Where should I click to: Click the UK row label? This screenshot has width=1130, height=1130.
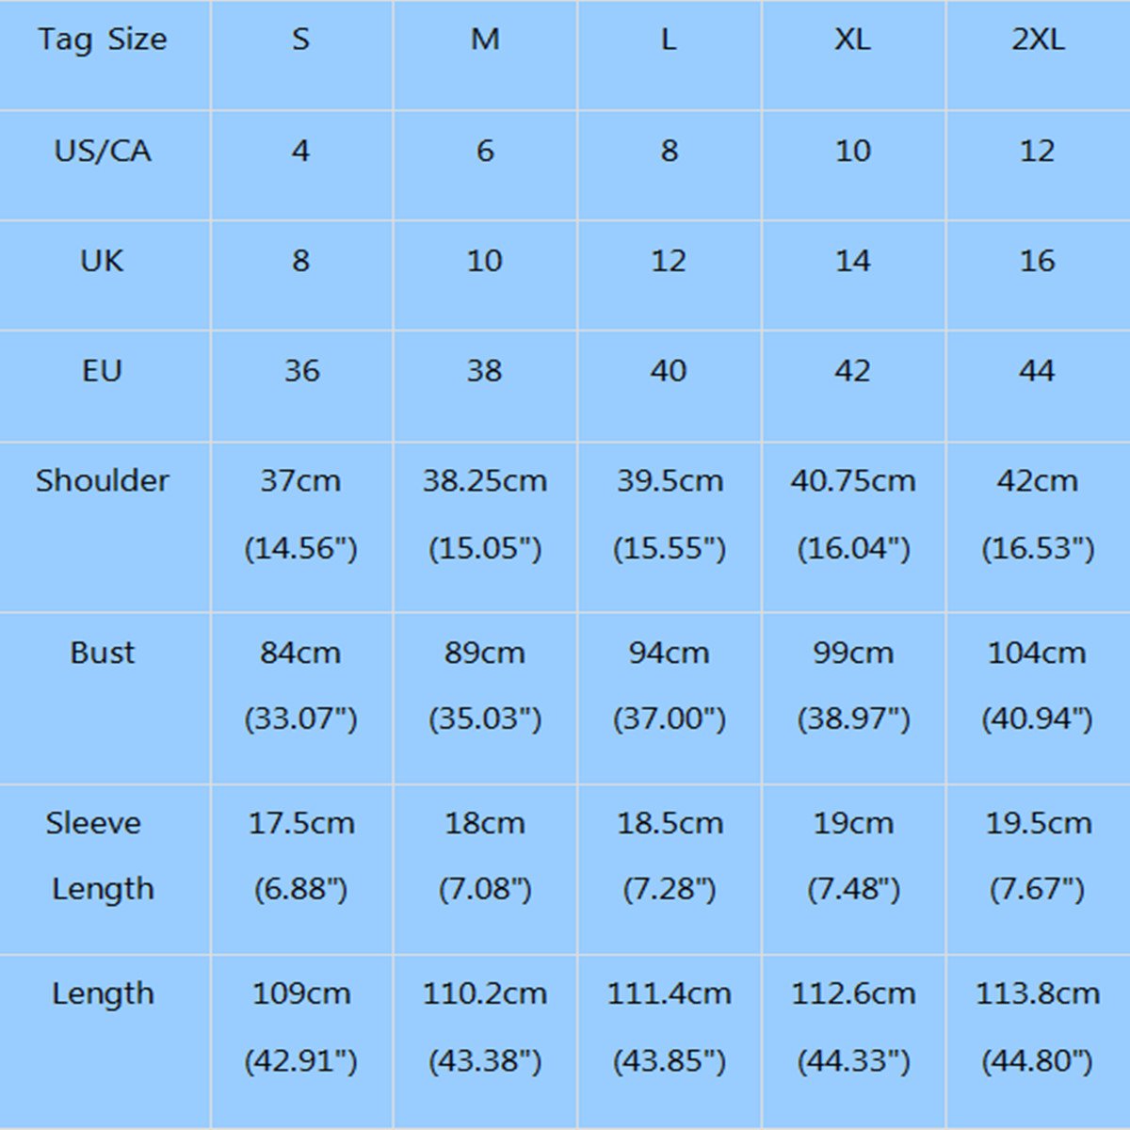click(x=103, y=261)
